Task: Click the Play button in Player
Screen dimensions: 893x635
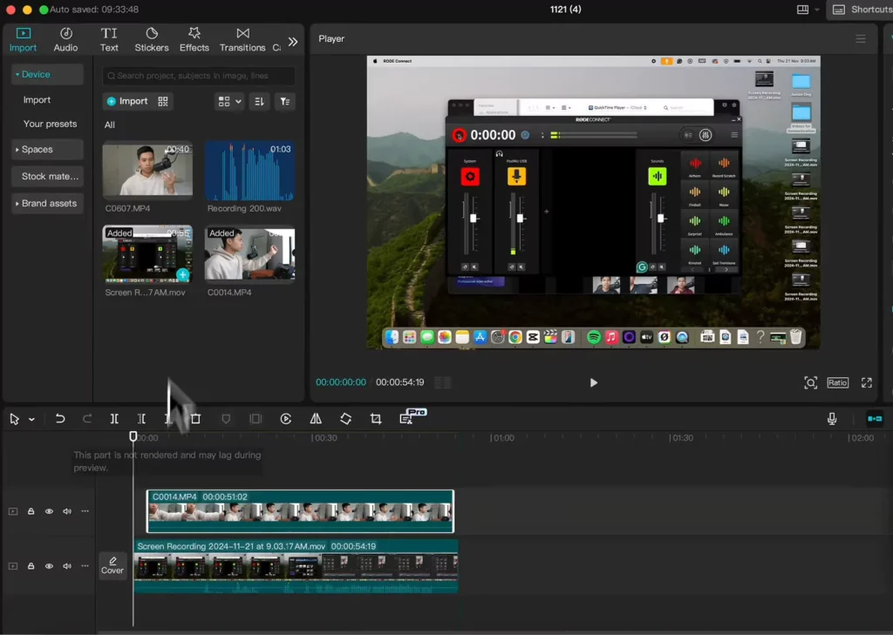Action: (x=593, y=383)
